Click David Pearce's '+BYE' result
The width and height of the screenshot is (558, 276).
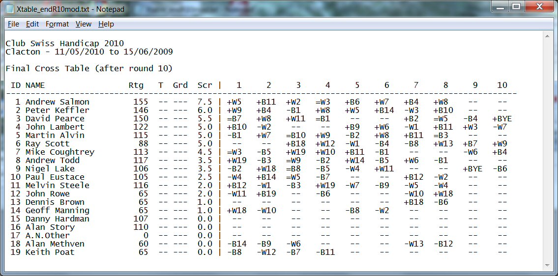coord(502,119)
